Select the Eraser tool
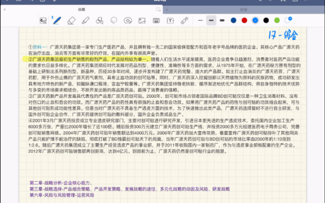325x203 pixels. pyautogui.click(x=71, y=21)
